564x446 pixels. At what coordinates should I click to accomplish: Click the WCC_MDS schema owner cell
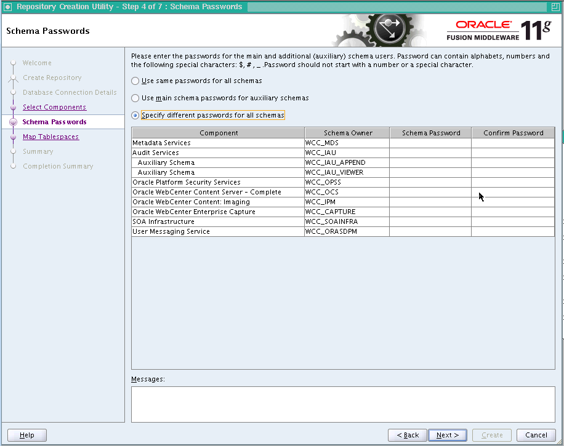click(347, 143)
